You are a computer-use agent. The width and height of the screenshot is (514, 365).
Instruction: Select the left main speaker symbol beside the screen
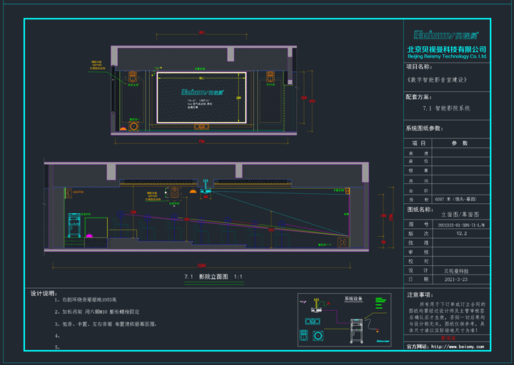(x=133, y=76)
